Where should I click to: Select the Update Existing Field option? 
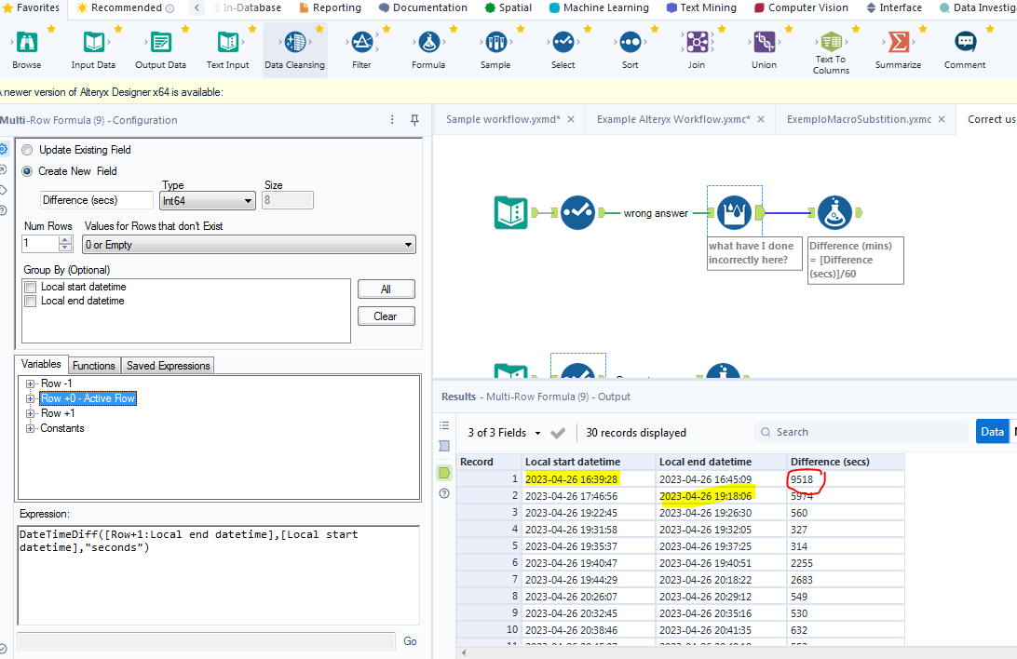click(27, 150)
